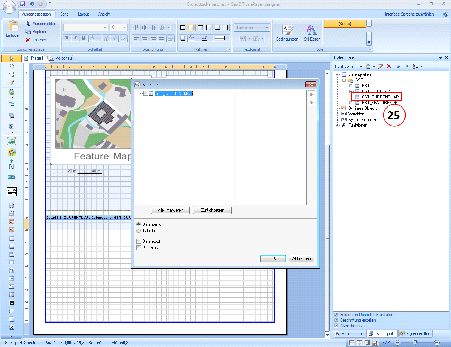Click the Einfügen paste icon

click(13, 27)
